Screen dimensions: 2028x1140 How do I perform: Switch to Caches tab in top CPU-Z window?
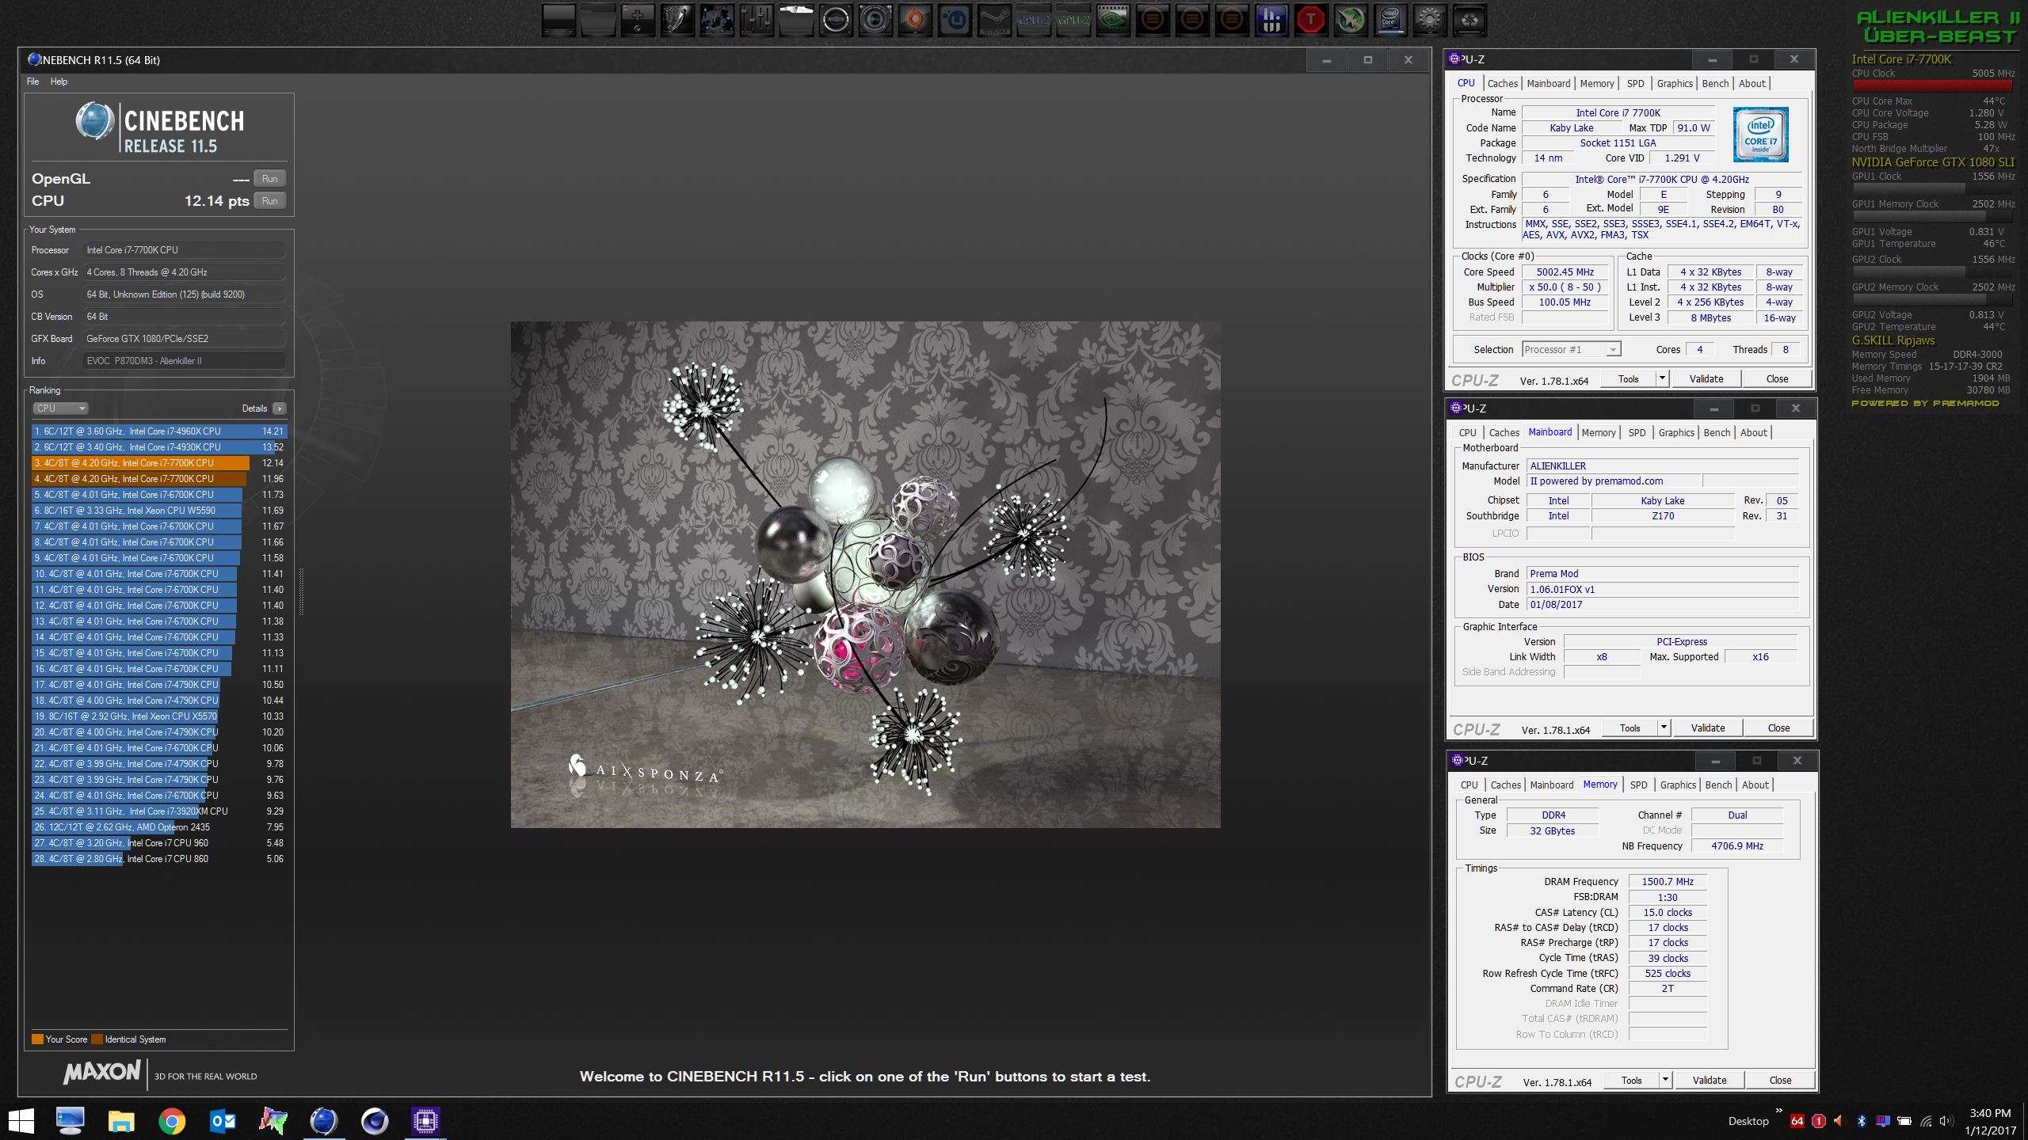coord(1502,83)
